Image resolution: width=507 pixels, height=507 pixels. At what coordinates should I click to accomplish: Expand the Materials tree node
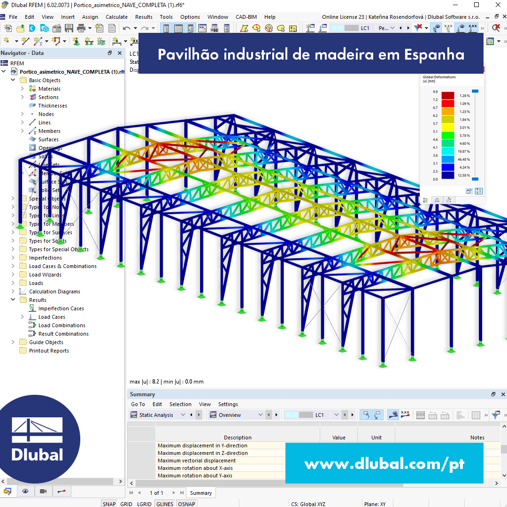click(x=23, y=88)
